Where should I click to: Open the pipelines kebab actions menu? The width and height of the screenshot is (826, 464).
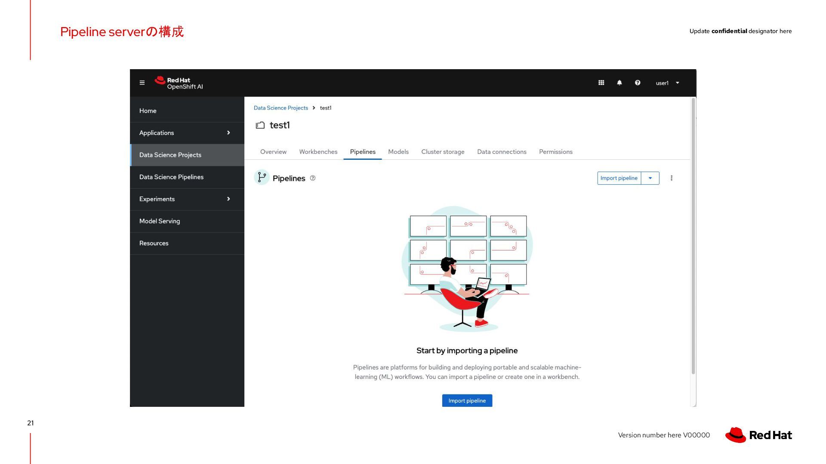(671, 178)
